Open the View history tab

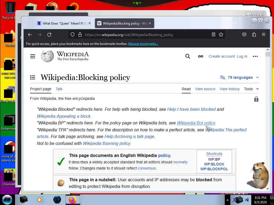click(x=230, y=89)
